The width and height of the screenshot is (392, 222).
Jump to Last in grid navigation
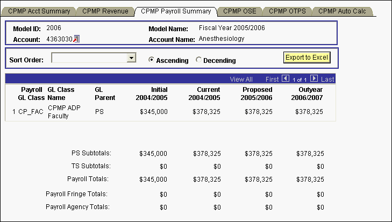click(x=327, y=79)
